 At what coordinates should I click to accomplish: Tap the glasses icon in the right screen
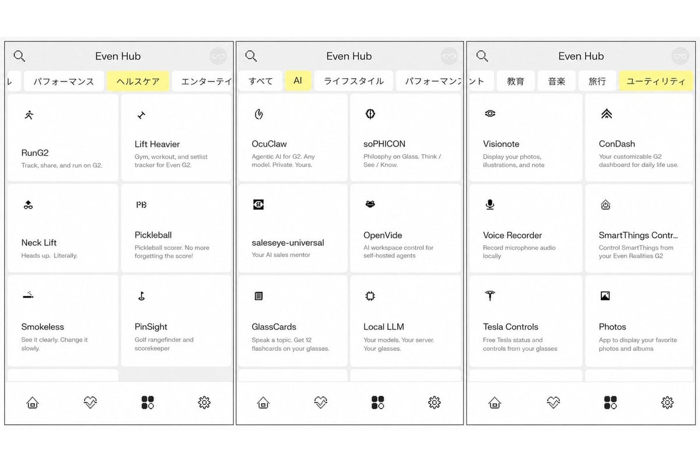(x=680, y=56)
